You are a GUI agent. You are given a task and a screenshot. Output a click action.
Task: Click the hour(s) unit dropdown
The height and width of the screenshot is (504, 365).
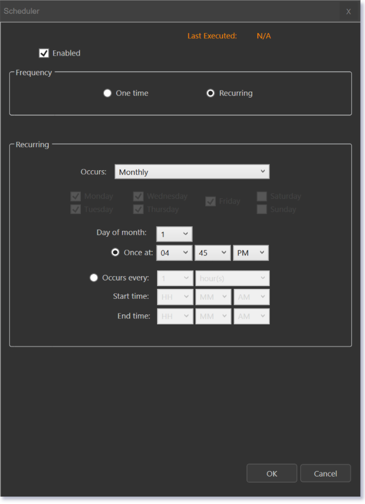[x=232, y=278]
